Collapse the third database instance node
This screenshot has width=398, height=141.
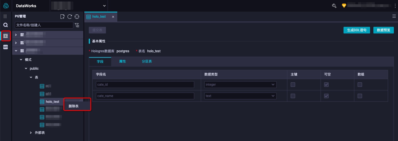click(16, 51)
